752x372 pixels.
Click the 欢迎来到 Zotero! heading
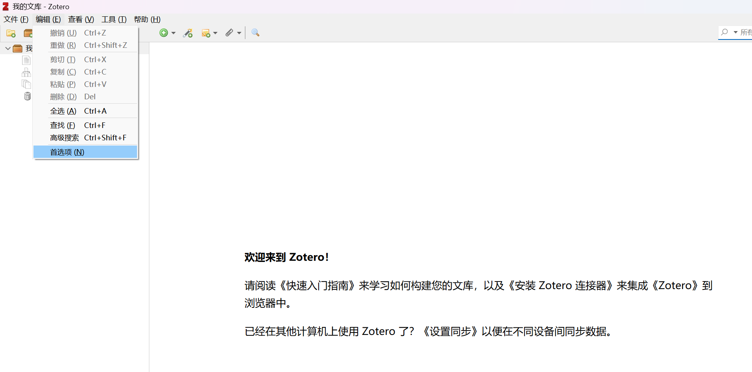coord(287,257)
